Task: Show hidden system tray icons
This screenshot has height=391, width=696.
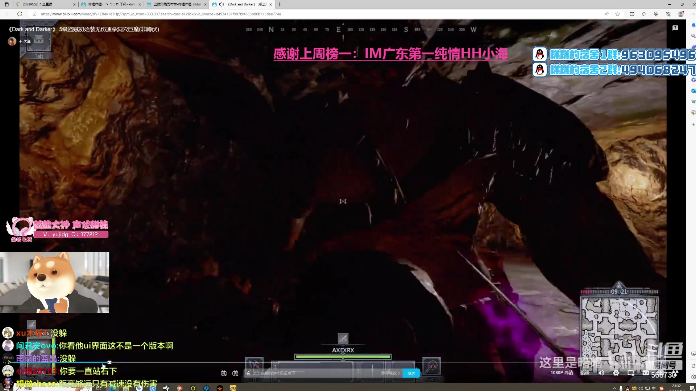Action: pos(614,388)
